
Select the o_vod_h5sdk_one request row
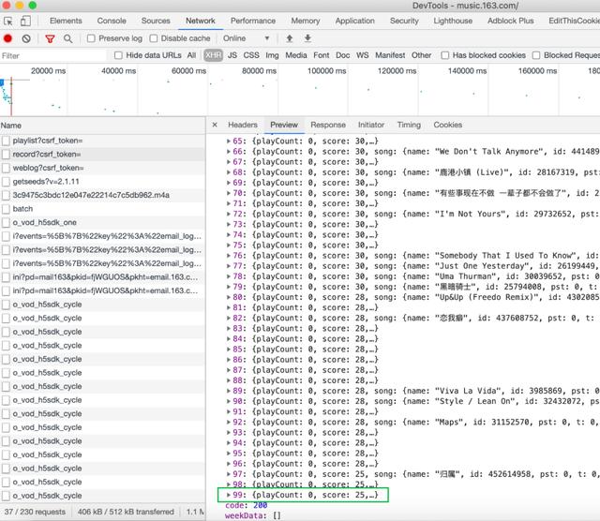[x=102, y=223]
